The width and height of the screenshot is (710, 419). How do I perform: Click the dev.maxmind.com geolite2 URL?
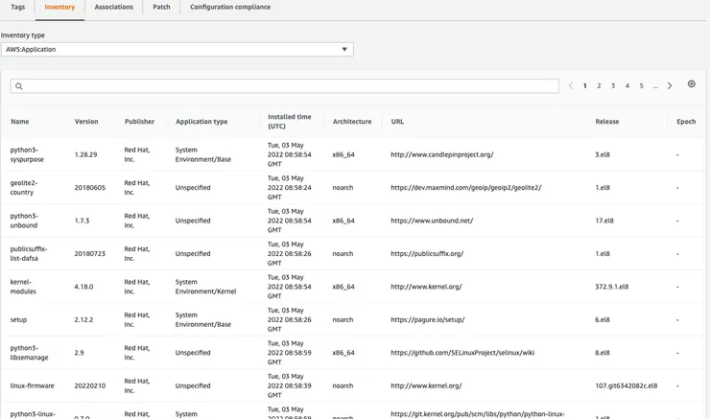(466, 187)
